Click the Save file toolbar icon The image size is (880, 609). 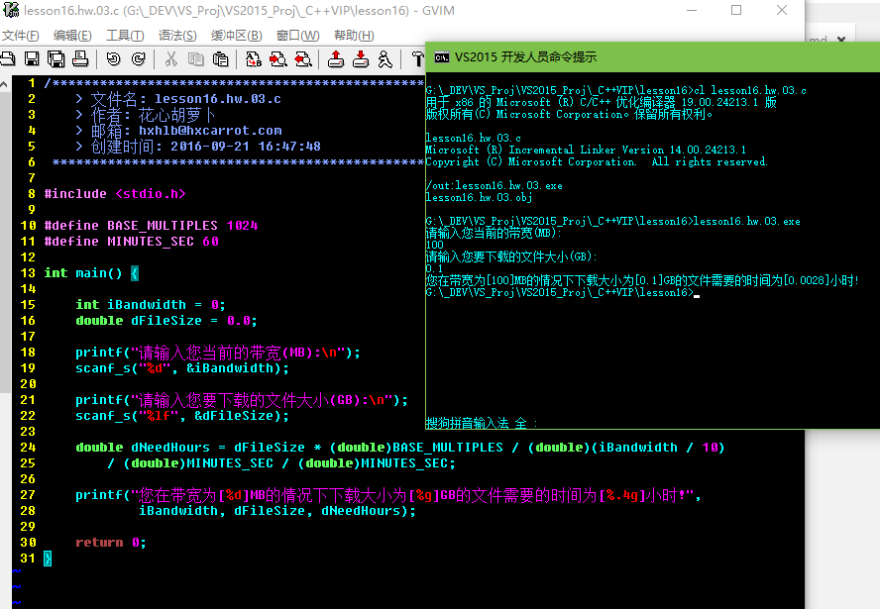point(32,59)
